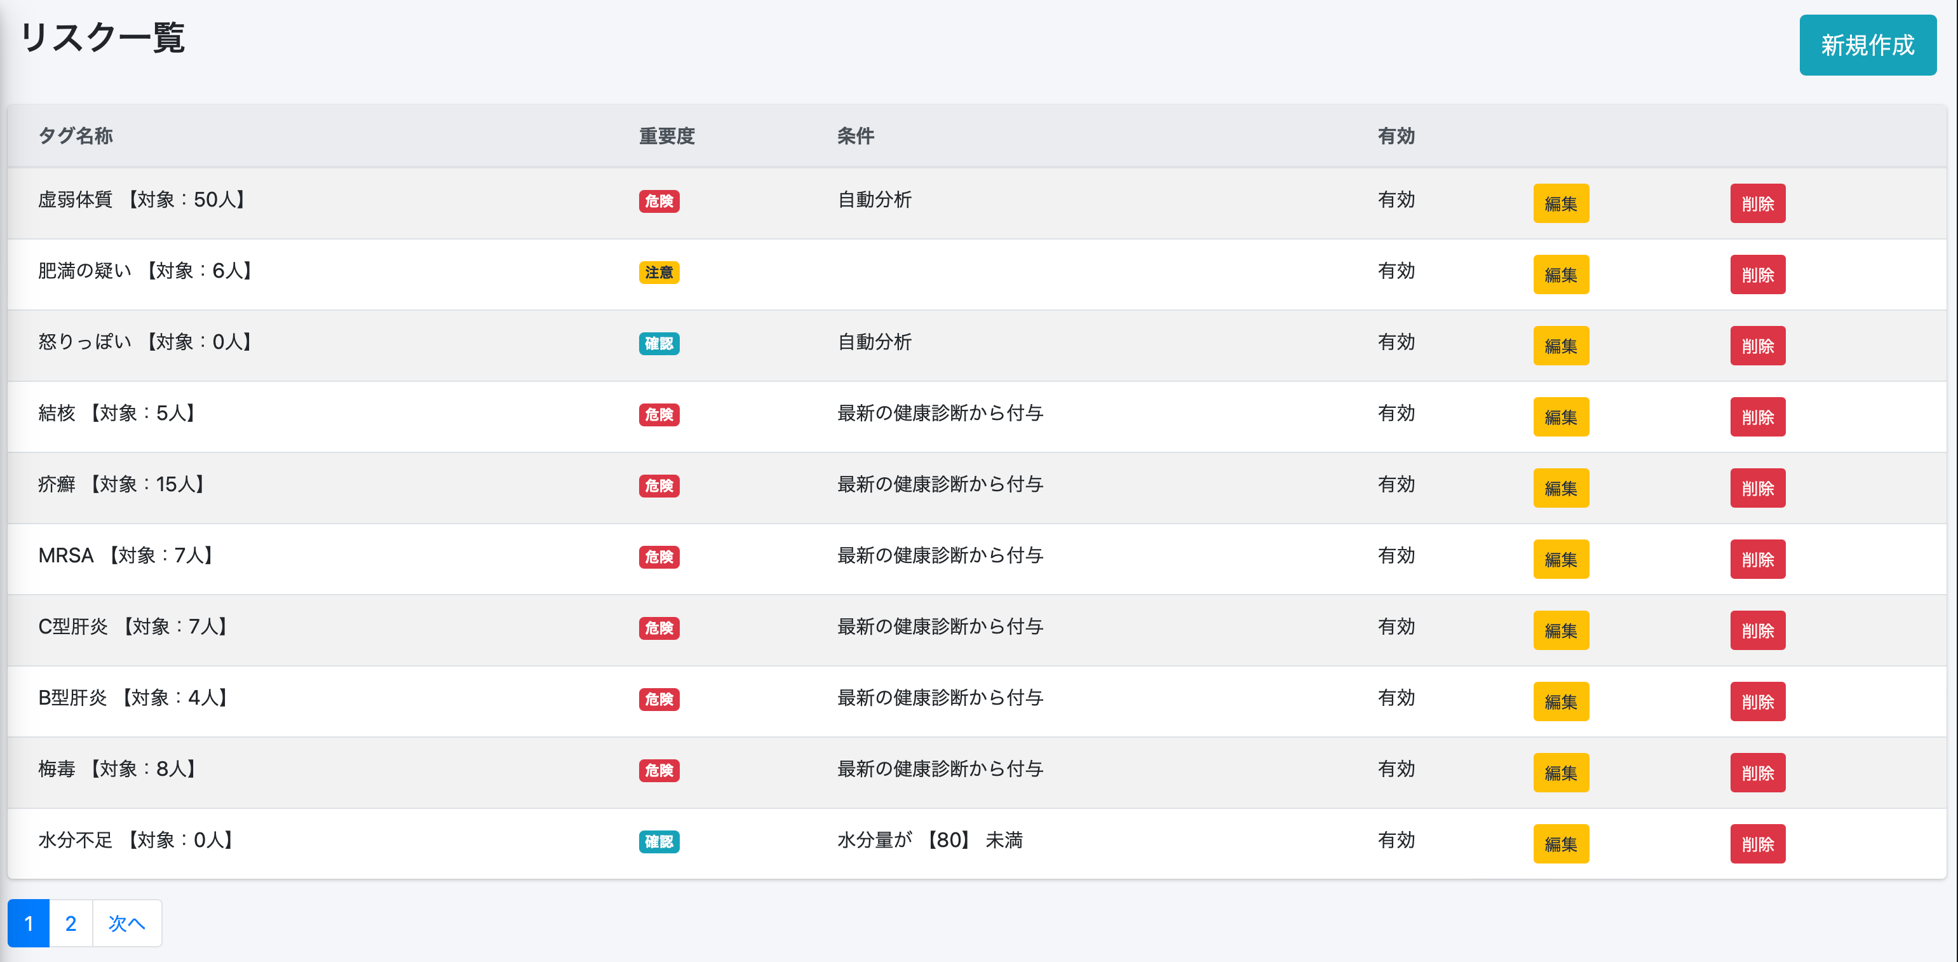
Task: Select page 1 in pagination
Action: (x=29, y=923)
